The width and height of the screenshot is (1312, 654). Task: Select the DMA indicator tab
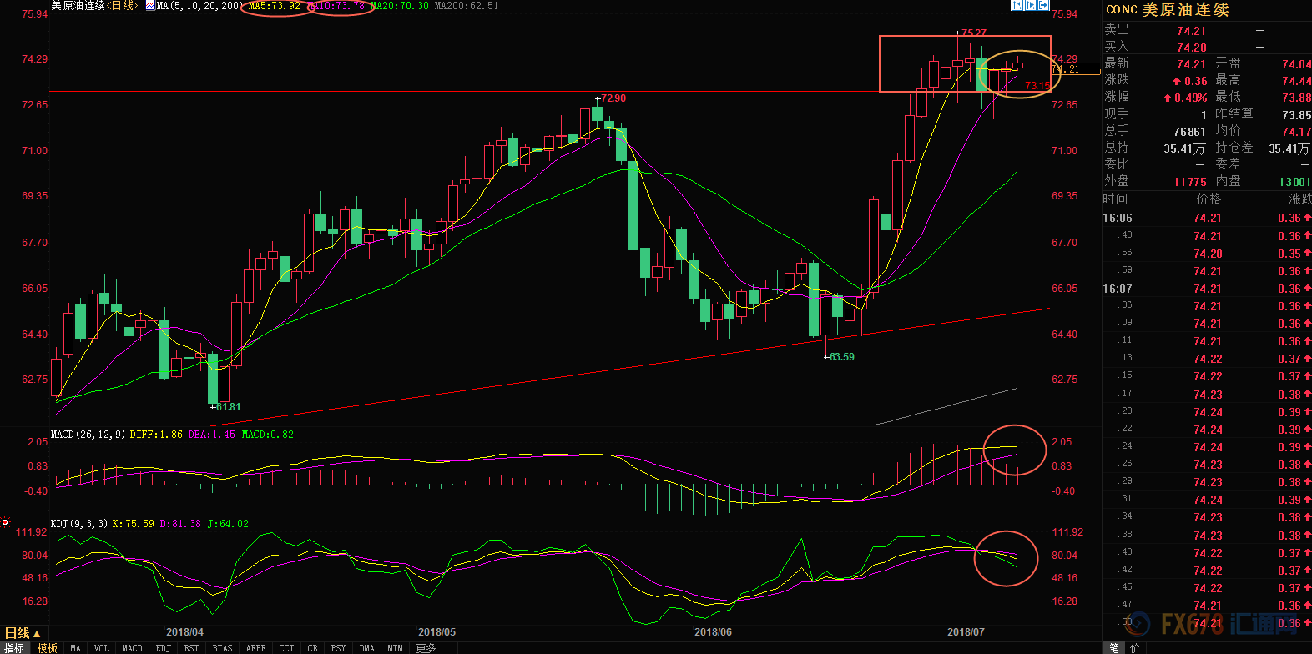[x=366, y=648]
